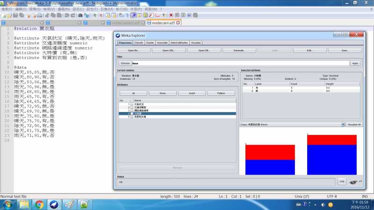Tick checkbox of attribute number 5
This screenshot has height=210, width=374.
(x=132, y=117)
